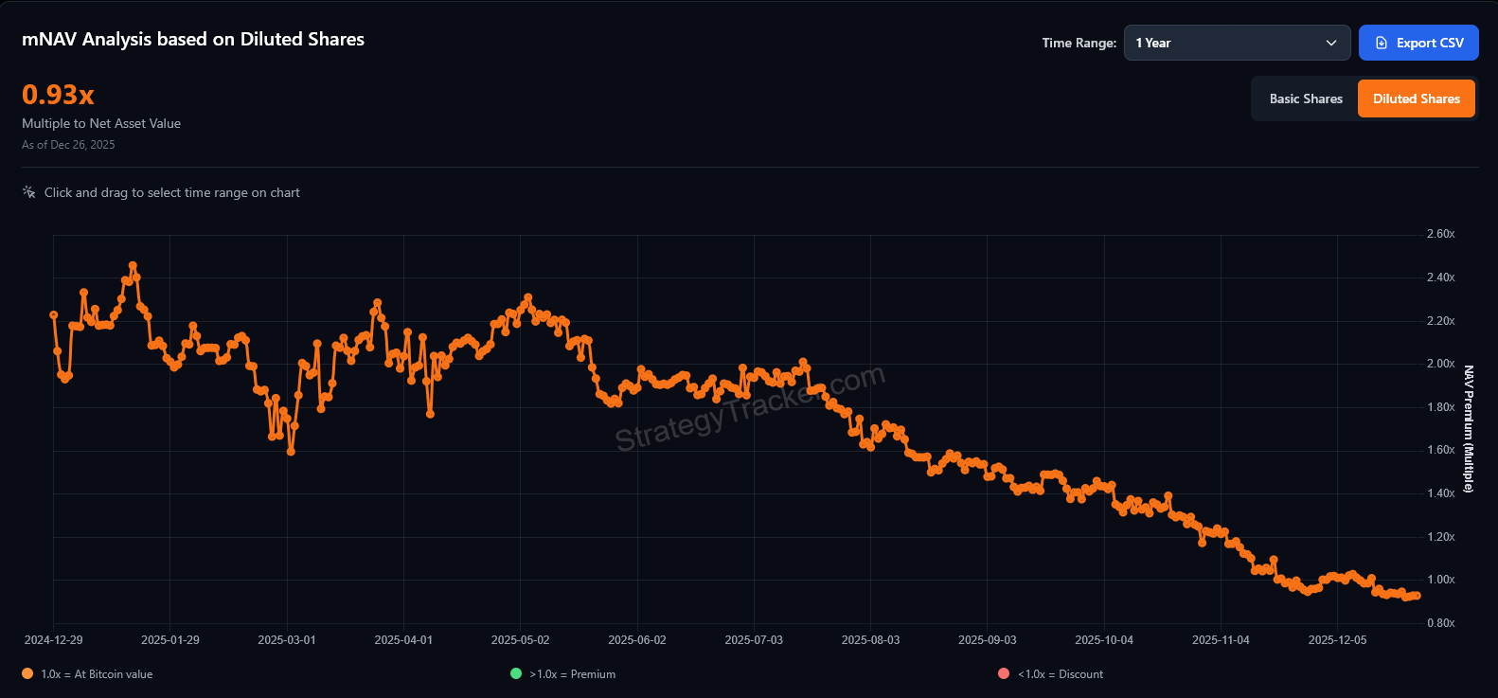1498x698 pixels.
Task: Click the last data point on chart
Action: coord(1417,596)
